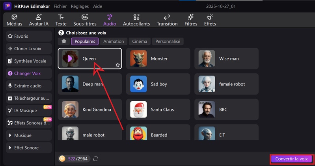The image size is (315, 166).
Task: Open the Avatar IA tool
Action: click(x=39, y=20)
